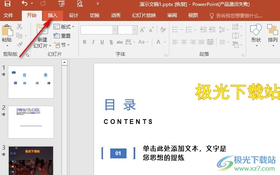Click the clear formatting eraser icon
Screen dimensions: 280x175
click(163, 30)
